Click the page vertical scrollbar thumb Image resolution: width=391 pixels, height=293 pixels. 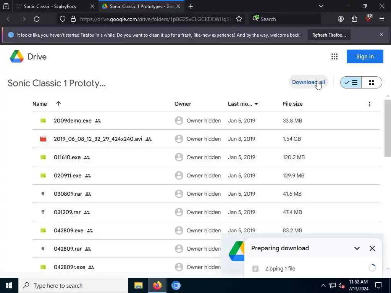pyautogui.click(x=387, y=128)
